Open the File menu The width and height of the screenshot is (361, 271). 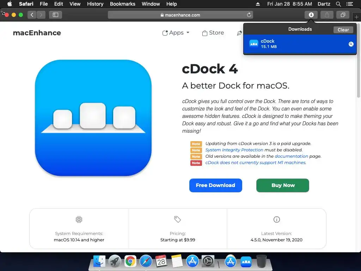coord(44,4)
